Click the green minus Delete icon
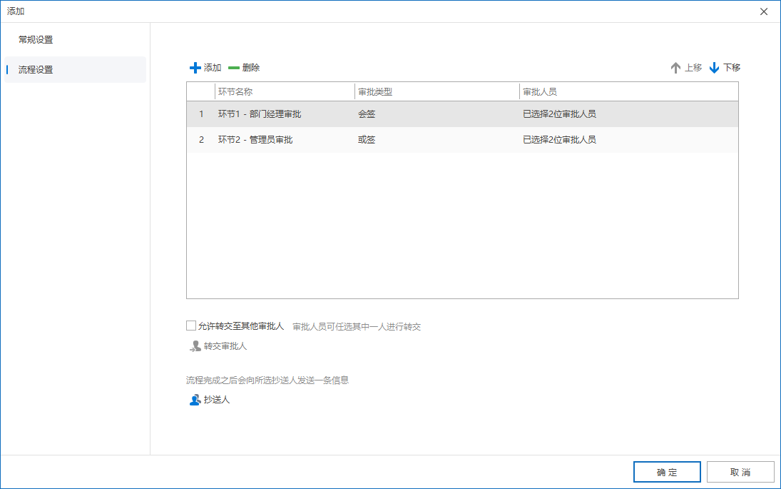The image size is (781, 489). [234, 68]
